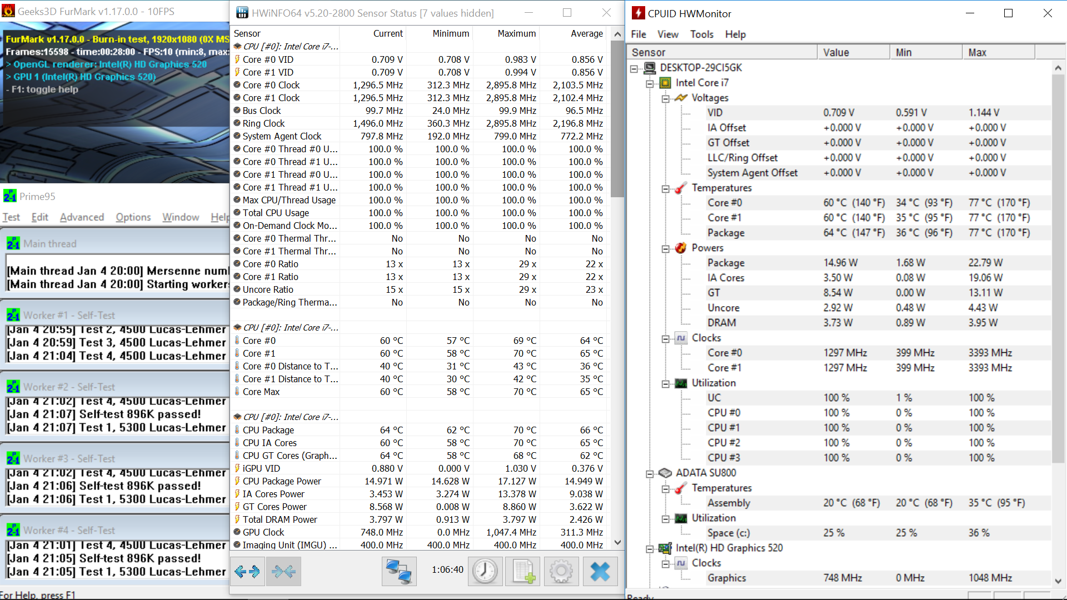The height and width of the screenshot is (600, 1067).
Task: Click the Min column header in HWMonitor
Action: pyautogui.click(x=926, y=52)
